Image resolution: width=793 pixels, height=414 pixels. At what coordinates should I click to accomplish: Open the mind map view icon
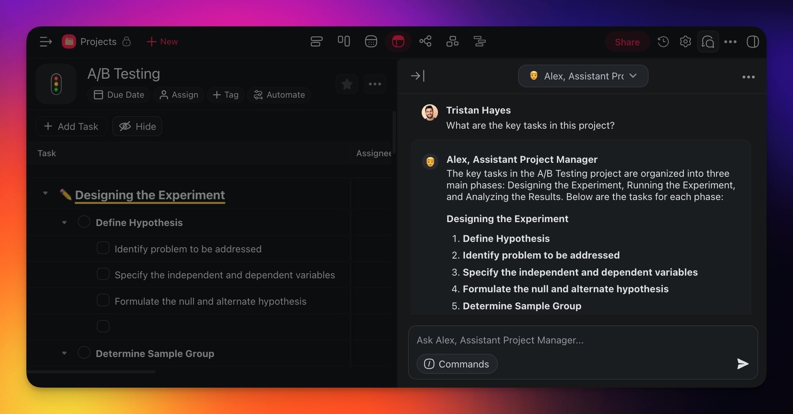tap(425, 41)
